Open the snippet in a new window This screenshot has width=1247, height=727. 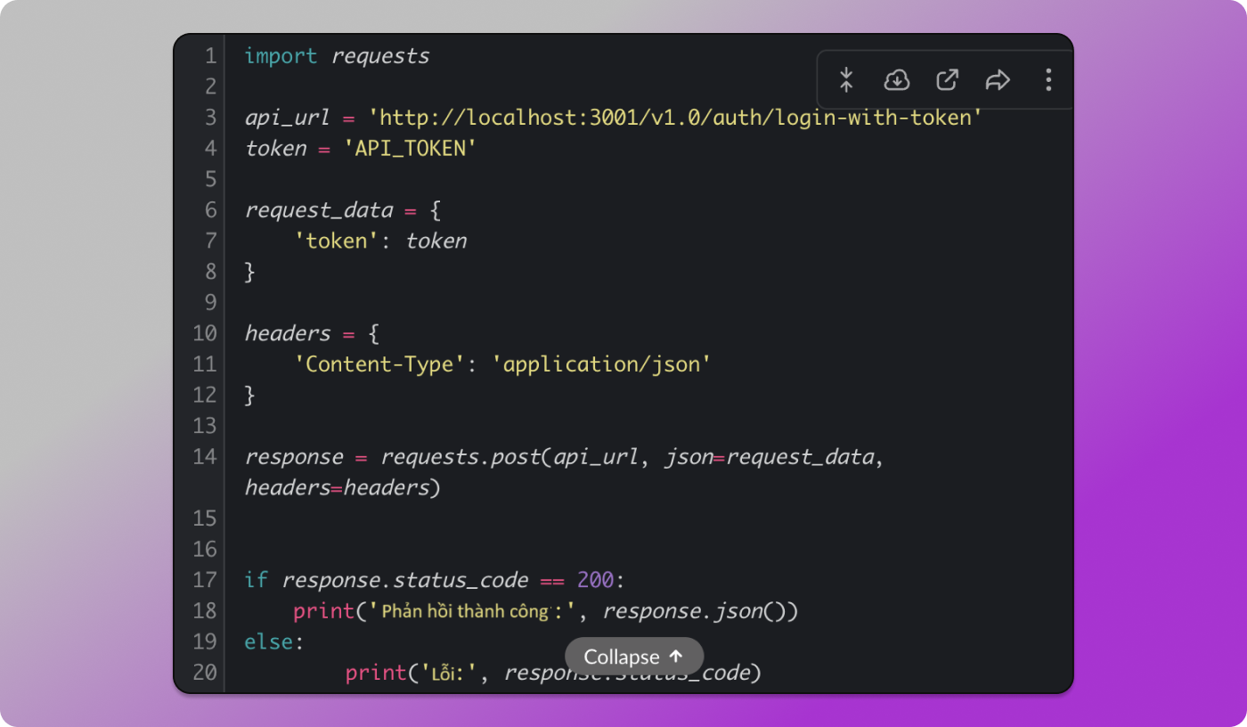(947, 80)
